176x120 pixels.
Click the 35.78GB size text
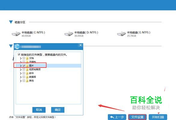[x=131, y=36]
